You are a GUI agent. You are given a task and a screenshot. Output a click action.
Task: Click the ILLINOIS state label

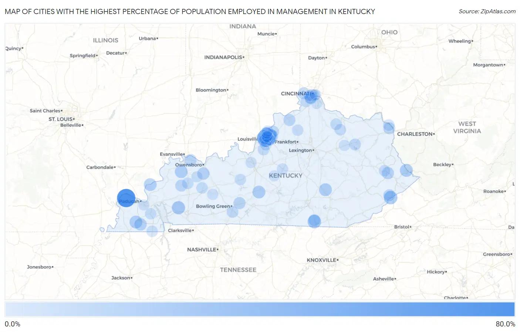pyautogui.click(x=105, y=40)
